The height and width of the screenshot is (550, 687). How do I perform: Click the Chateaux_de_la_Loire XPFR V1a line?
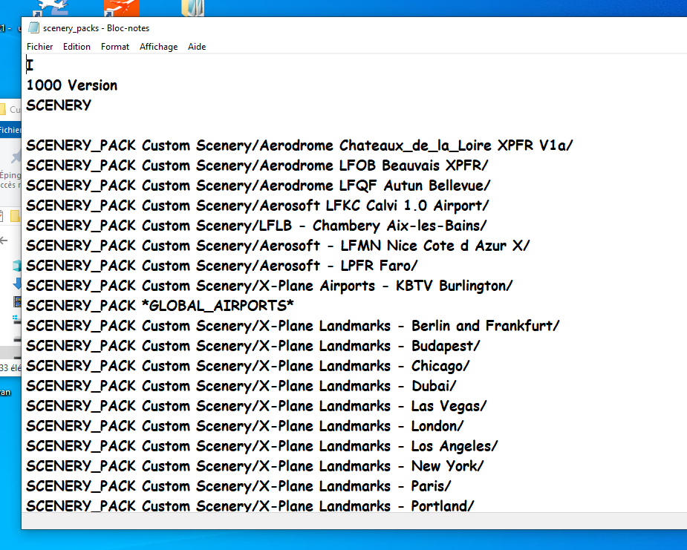[299, 145]
